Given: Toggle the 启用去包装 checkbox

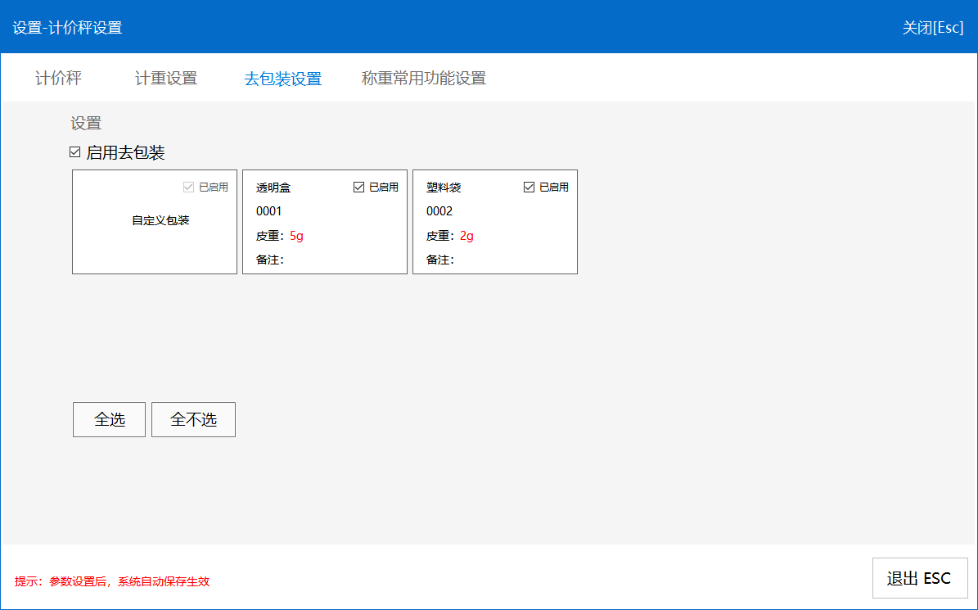Looking at the screenshot, I should tap(75, 152).
